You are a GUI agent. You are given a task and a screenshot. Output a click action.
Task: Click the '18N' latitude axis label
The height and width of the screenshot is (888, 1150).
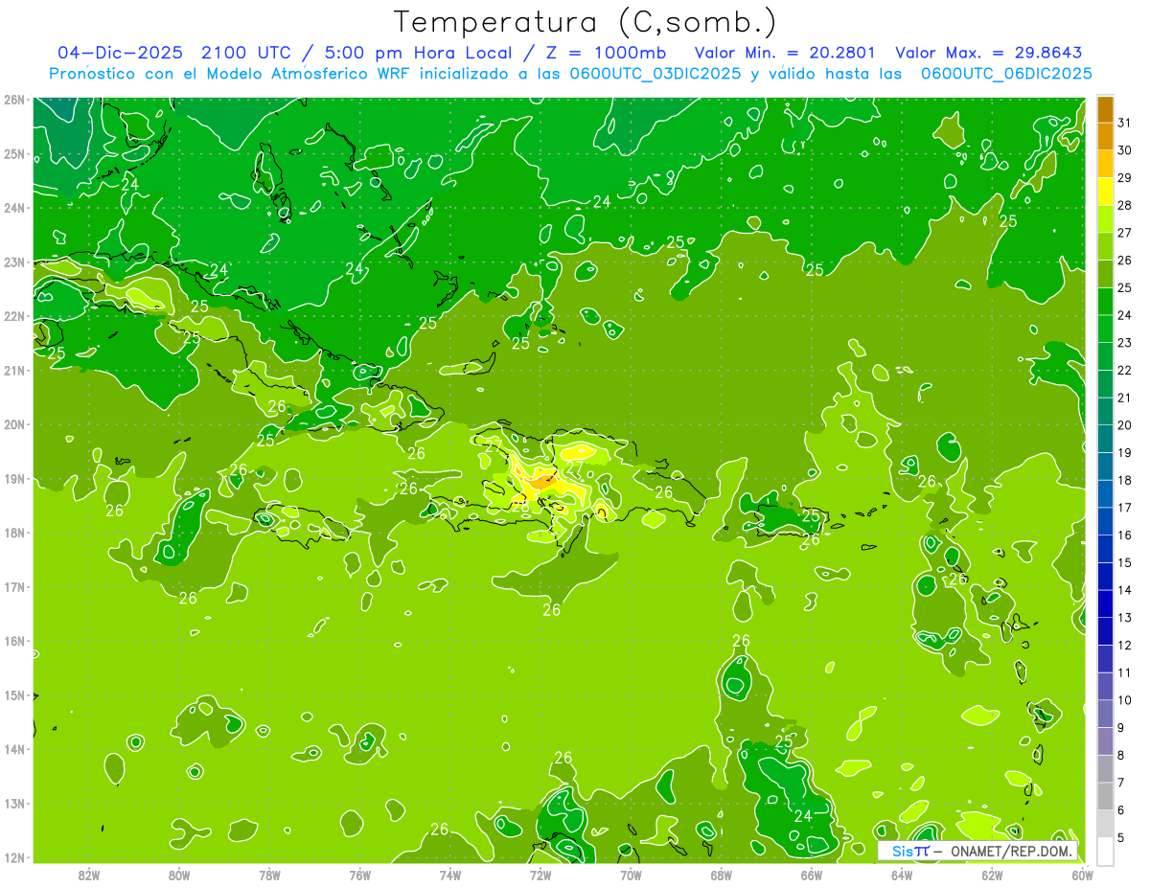pos(14,533)
